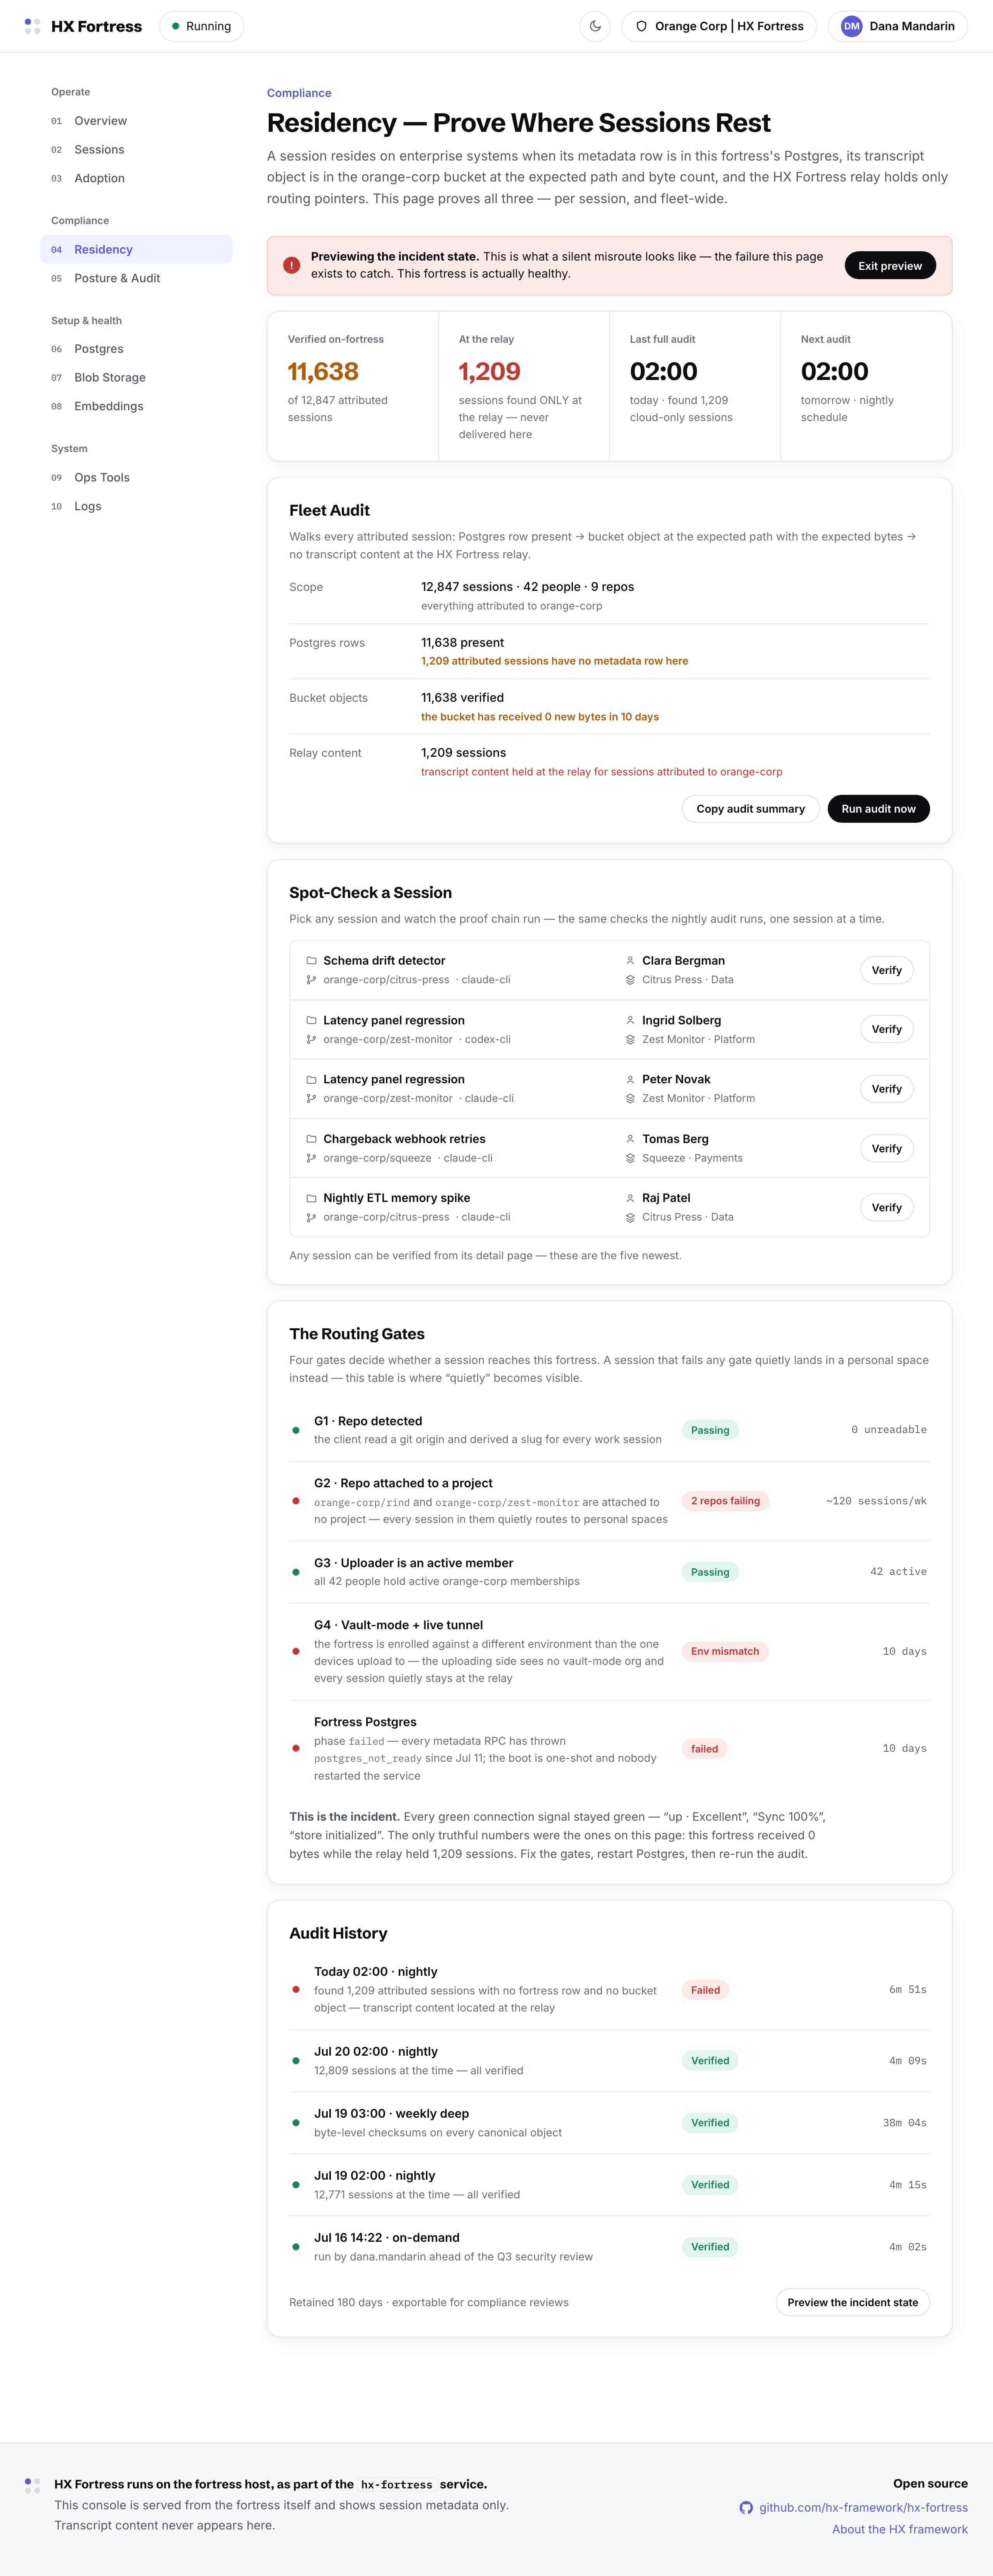This screenshot has width=993, height=2576.
Task: Click the red alert icon in the preview banner
Action: point(291,265)
